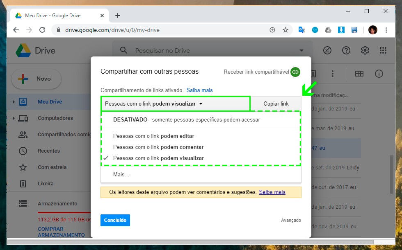402x250 pixels.
Task: Click the Copiar link button
Action: pos(276,104)
